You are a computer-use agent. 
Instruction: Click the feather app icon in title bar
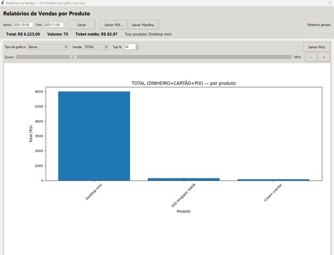tap(3, 3)
